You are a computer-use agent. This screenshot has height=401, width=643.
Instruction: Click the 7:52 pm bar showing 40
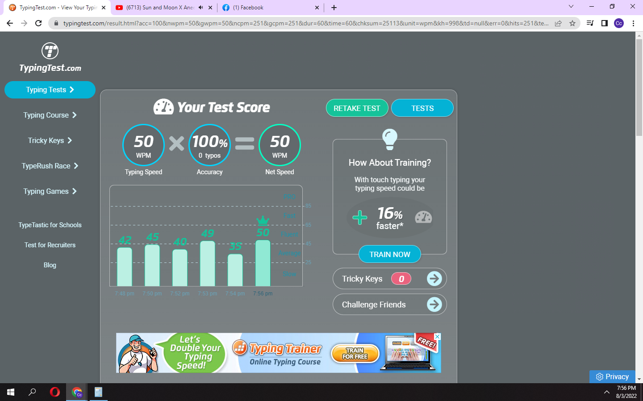(180, 267)
